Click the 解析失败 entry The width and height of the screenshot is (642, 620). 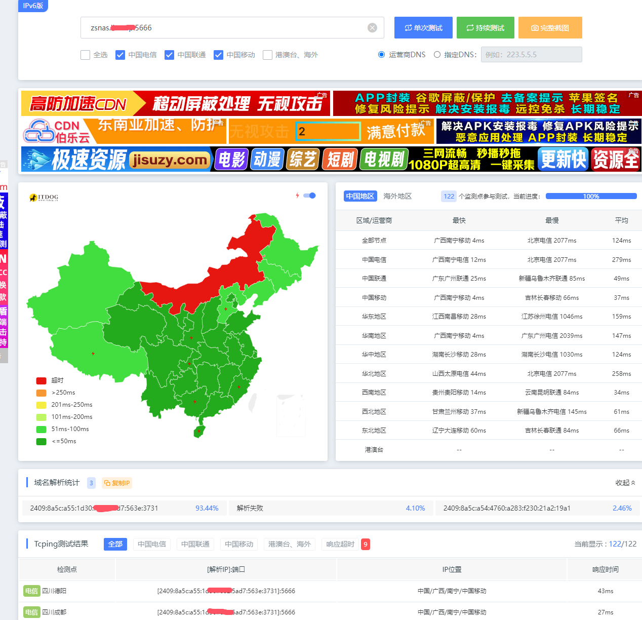[x=250, y=508]
